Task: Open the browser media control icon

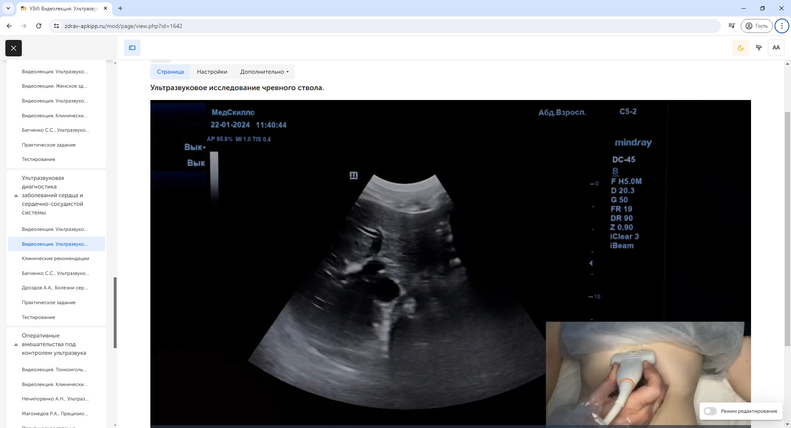Action: [x=731, y=26]
